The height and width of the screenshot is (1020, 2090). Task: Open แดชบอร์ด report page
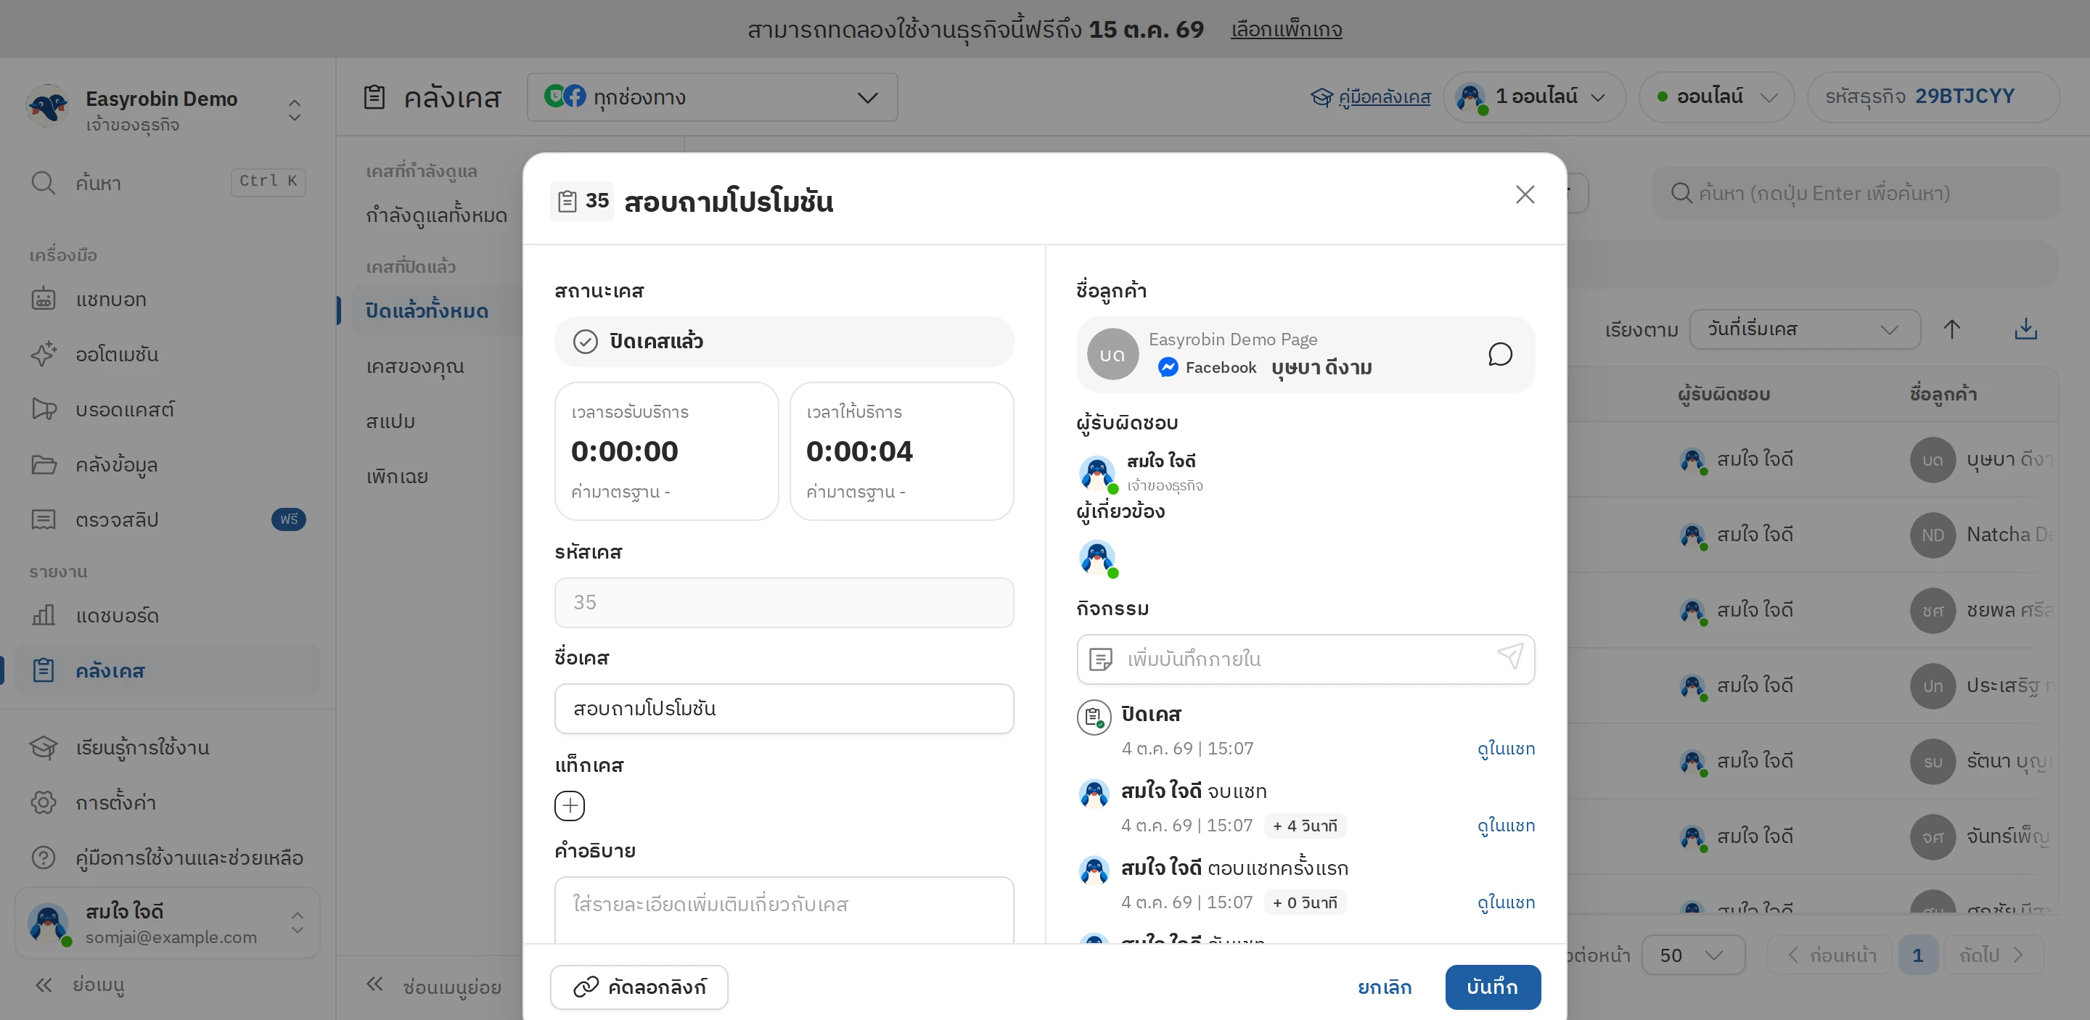pyautogui.click(x=168, y=615)
